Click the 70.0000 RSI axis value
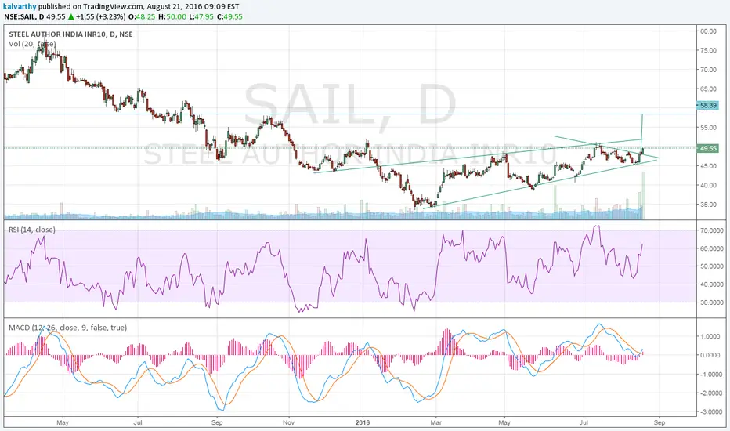Viewport: 730px width, 431px height. pos(712,230)
